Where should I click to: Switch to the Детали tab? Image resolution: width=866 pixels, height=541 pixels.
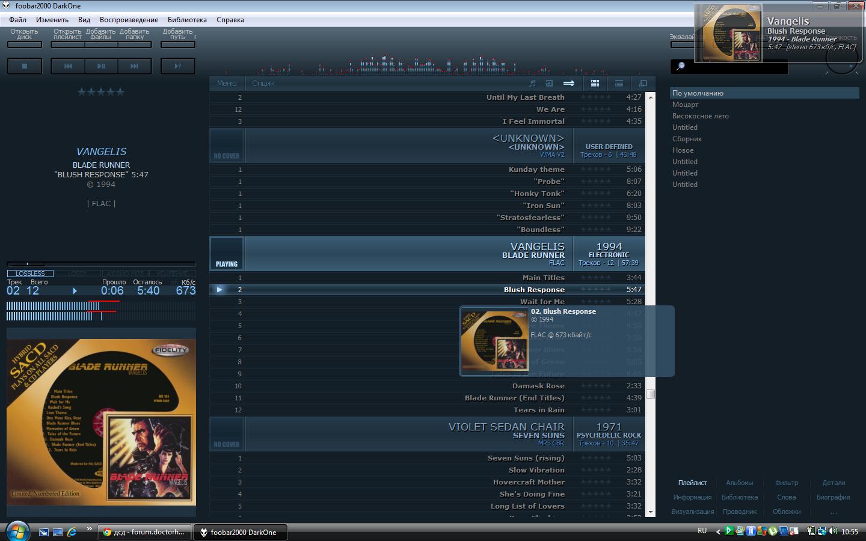click(834, 483)
